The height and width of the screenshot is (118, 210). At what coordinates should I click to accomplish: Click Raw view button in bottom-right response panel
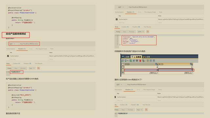123,110
